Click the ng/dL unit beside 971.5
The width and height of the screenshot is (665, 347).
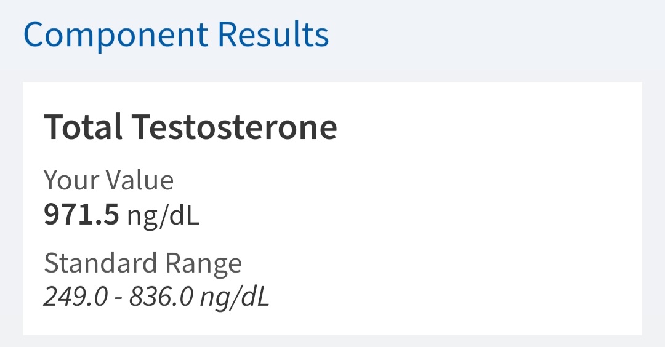[163, 216]
